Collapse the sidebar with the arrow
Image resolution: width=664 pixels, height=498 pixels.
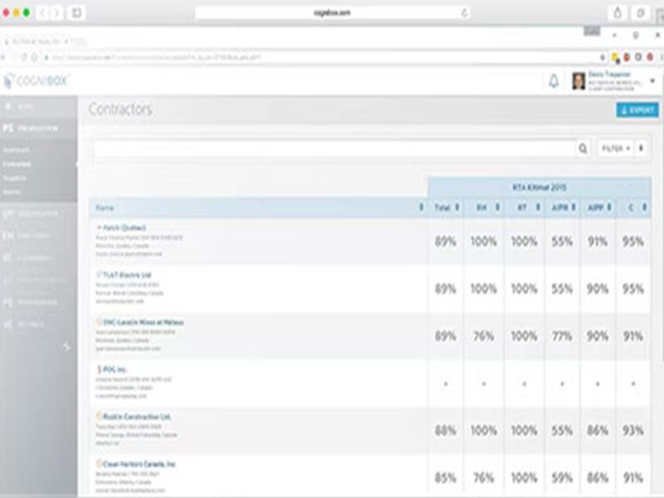66,347
